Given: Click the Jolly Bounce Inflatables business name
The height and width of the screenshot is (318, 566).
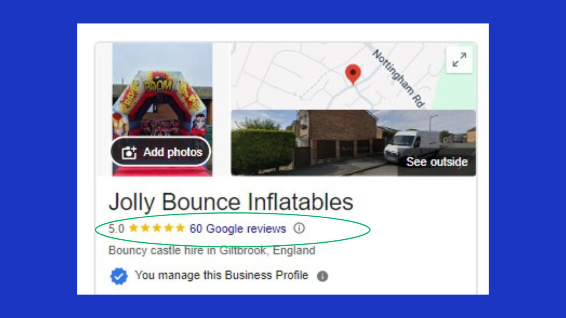Looking at the screenshot, I should [x=231, y=202].
